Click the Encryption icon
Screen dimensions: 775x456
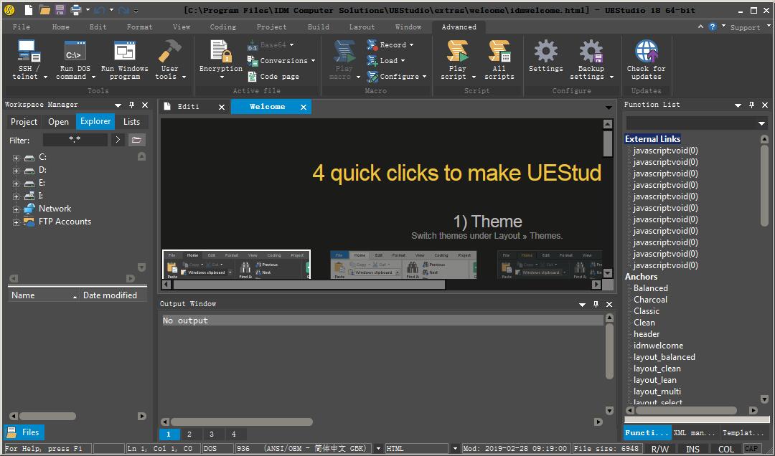(220, 50)
